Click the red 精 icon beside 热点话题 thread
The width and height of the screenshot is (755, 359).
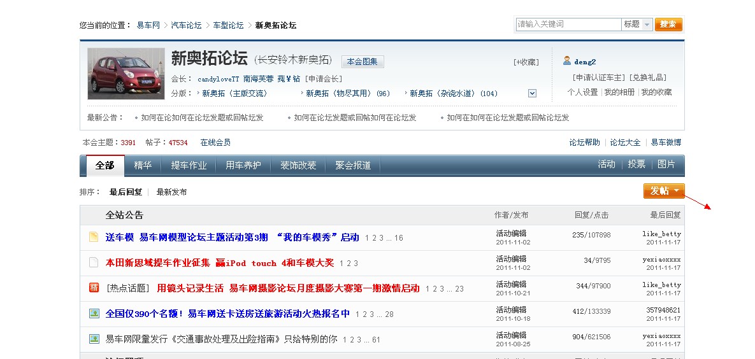tap(94, 288)
